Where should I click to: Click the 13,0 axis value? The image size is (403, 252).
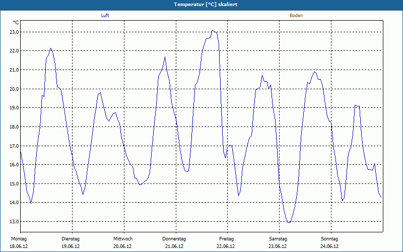(x=14, y=221)
